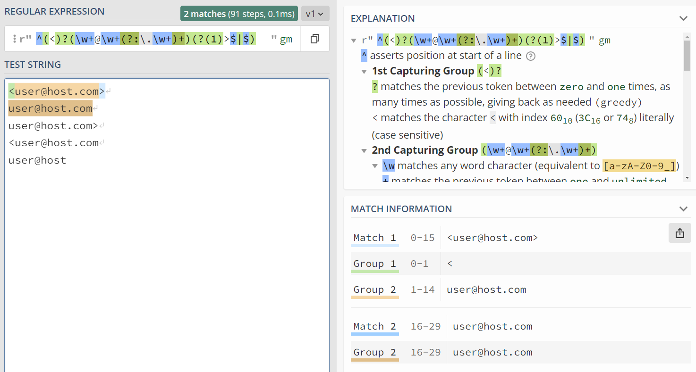This screenshot has width=696, height=372.
Task: Click the 2 matches result badge
Action: [x=238, y=14]
